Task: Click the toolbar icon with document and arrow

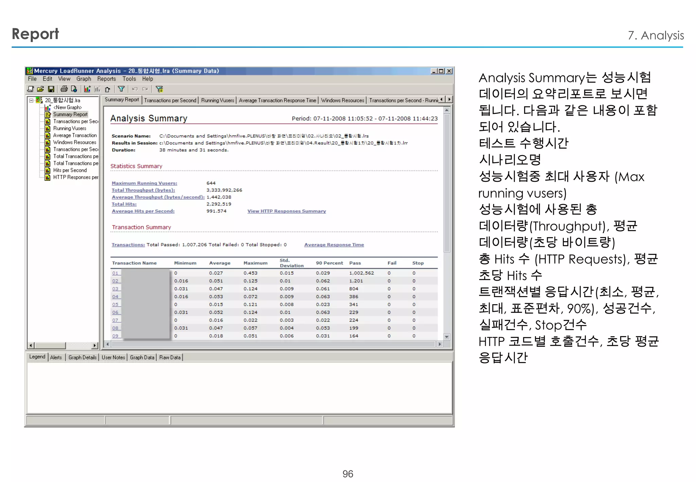Action: (x=107, y=89)
